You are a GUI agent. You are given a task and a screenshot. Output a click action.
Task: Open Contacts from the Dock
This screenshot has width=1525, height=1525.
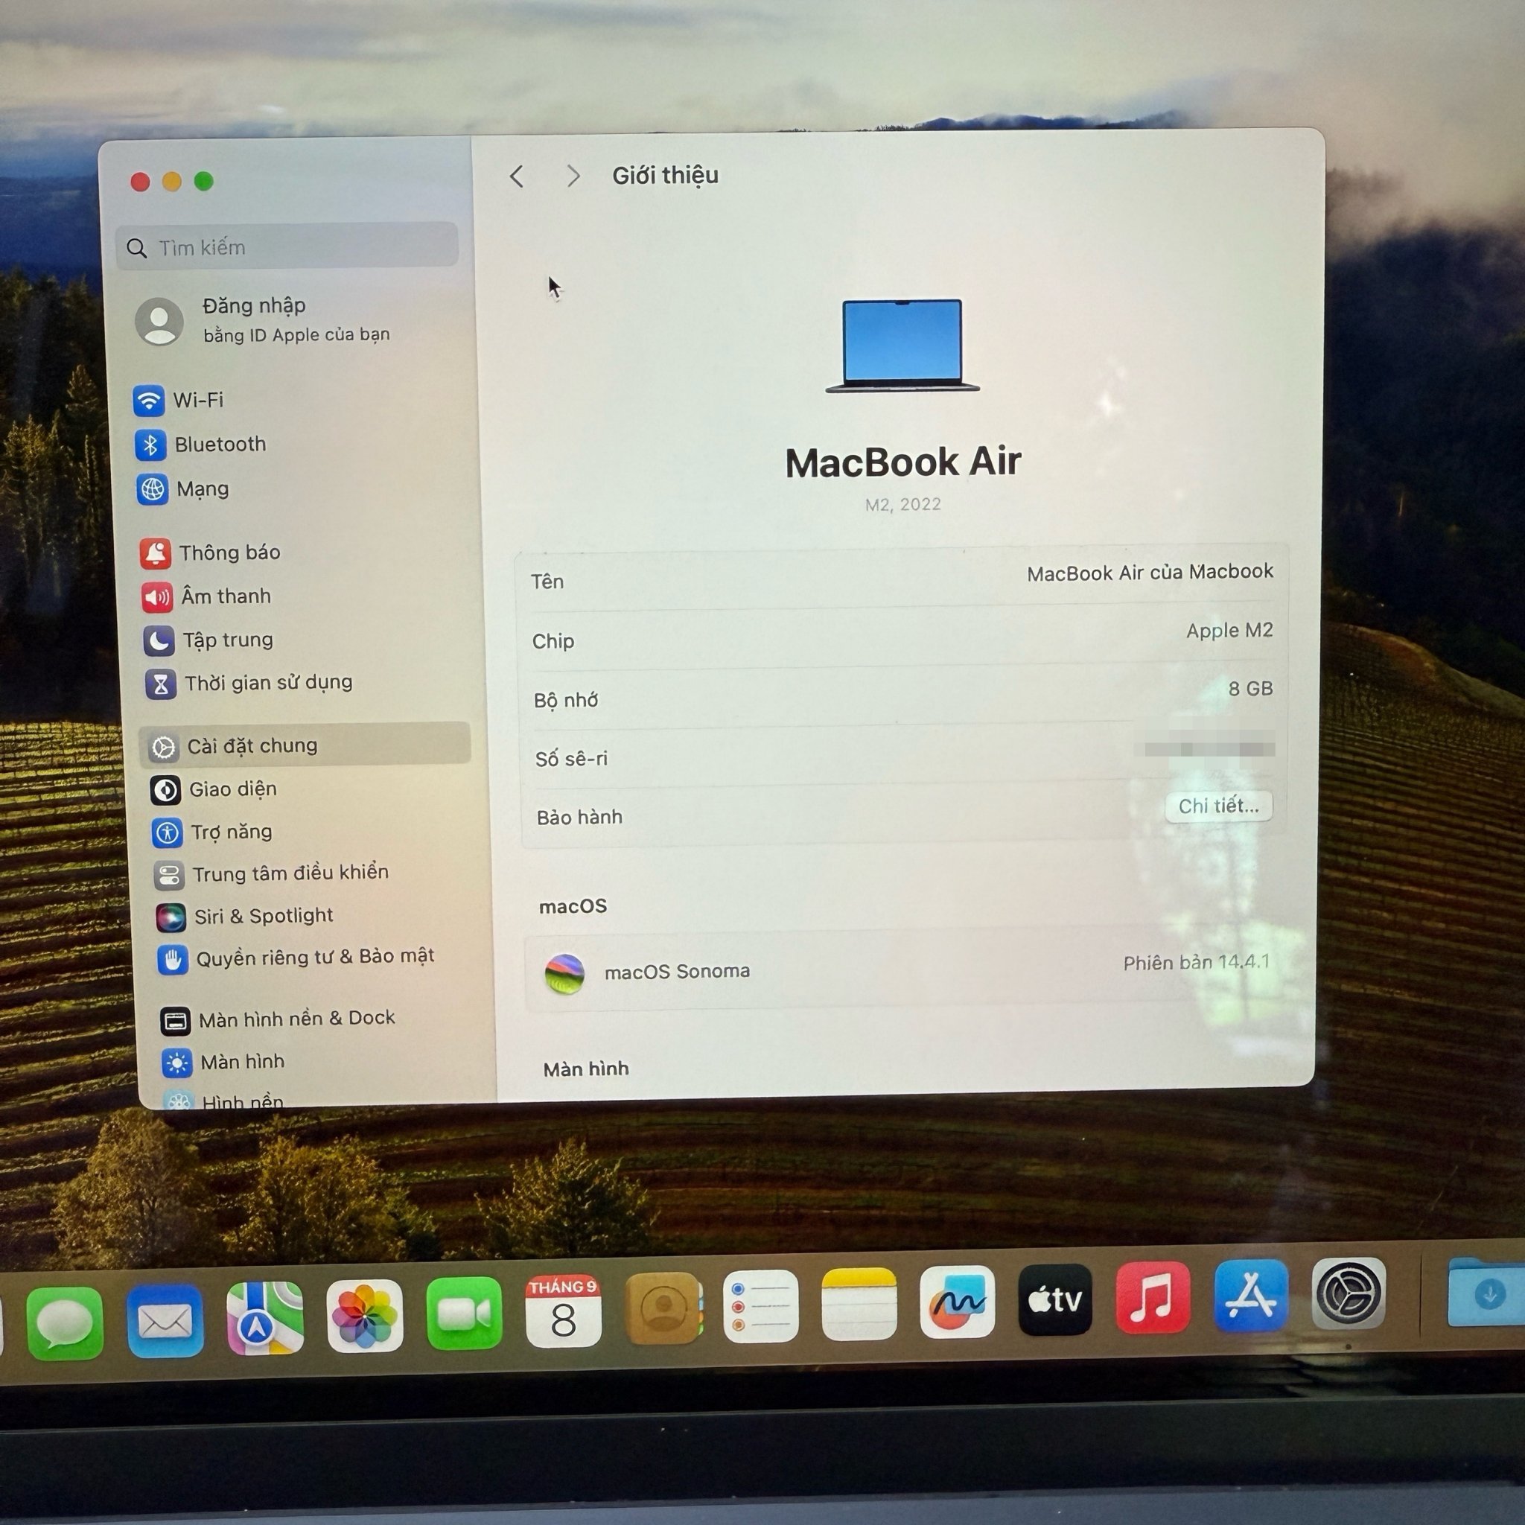[x=663, y=1308]
